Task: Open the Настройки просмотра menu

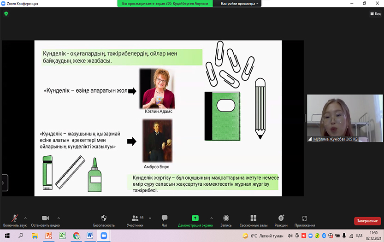Action: click(x=240, y=3)
